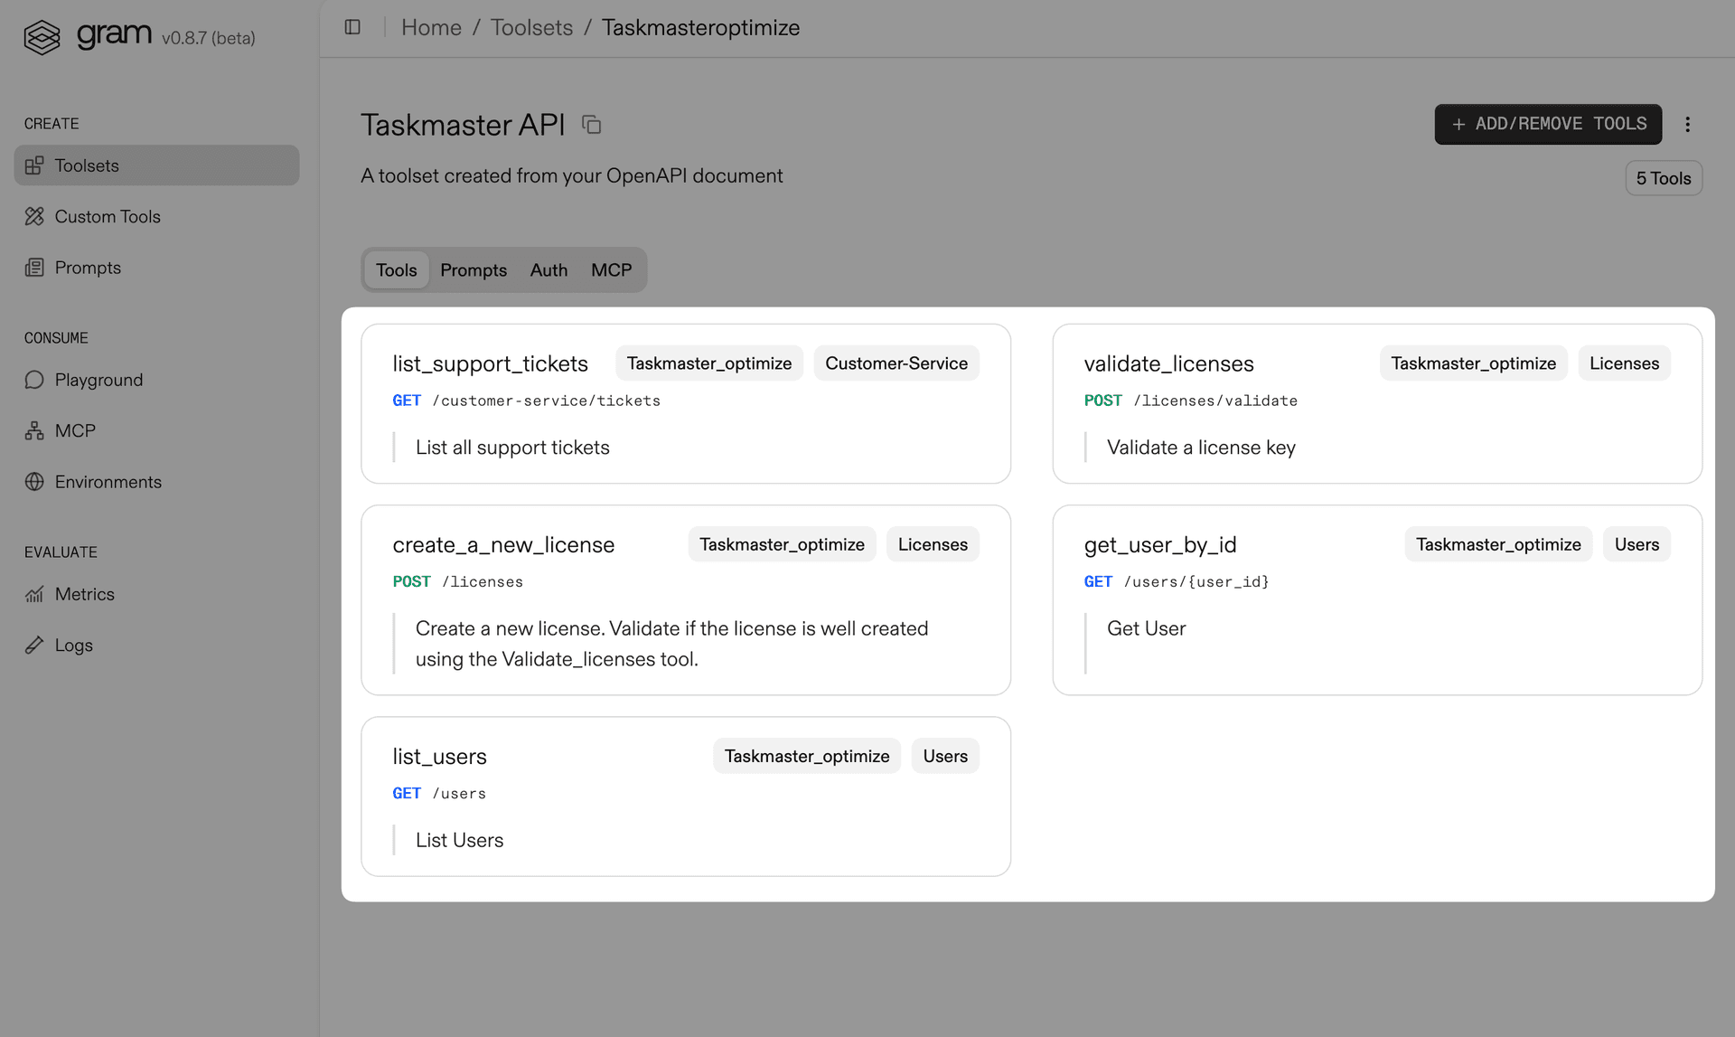This screenshot has height=1037, width=1735.
Task: Switch to the Auth tab
Action: coord(549,270)
